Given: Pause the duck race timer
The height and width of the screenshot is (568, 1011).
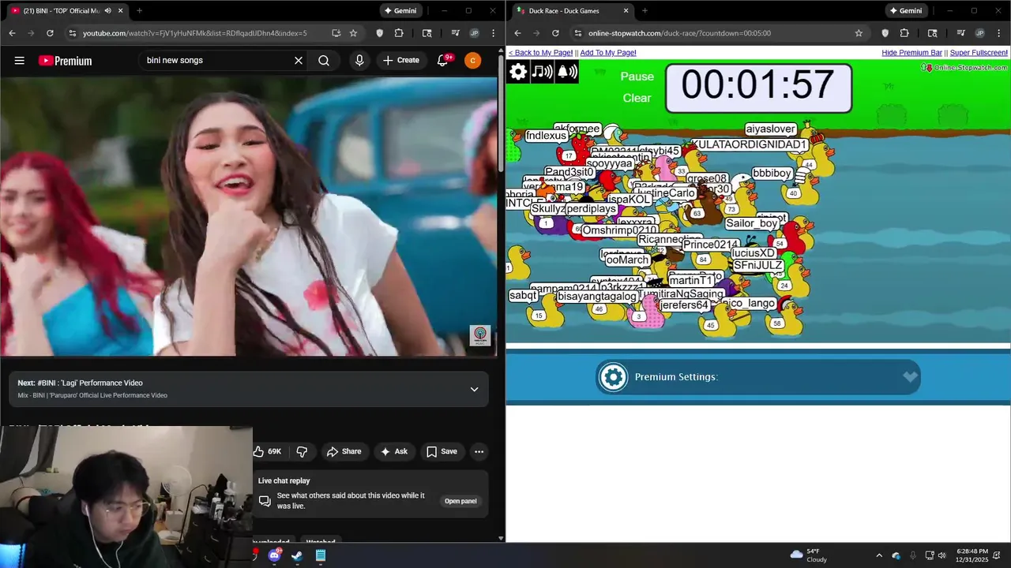Looking at the screenshot, I should pos(637,77).
